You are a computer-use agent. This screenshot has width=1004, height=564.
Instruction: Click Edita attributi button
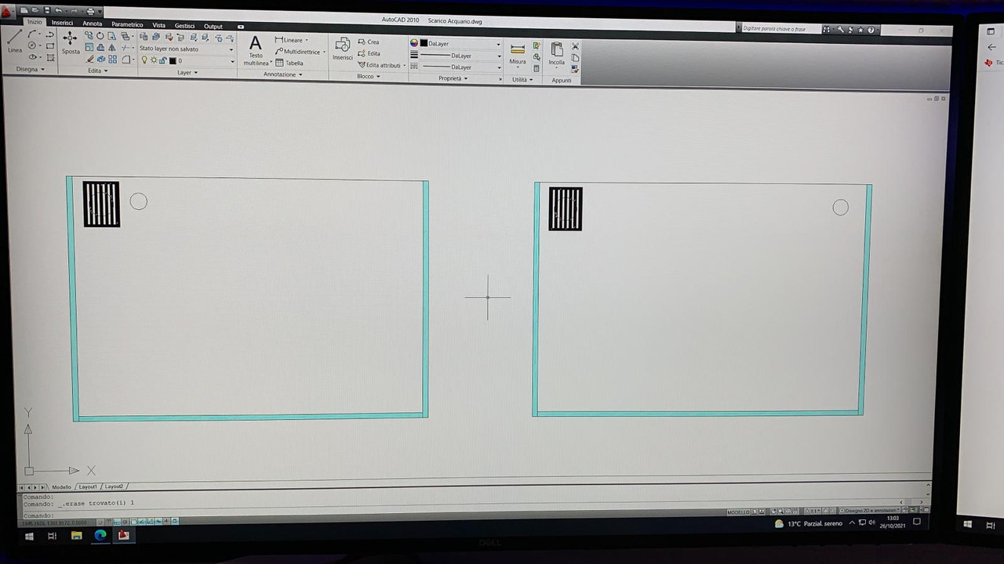pos(381,65)
